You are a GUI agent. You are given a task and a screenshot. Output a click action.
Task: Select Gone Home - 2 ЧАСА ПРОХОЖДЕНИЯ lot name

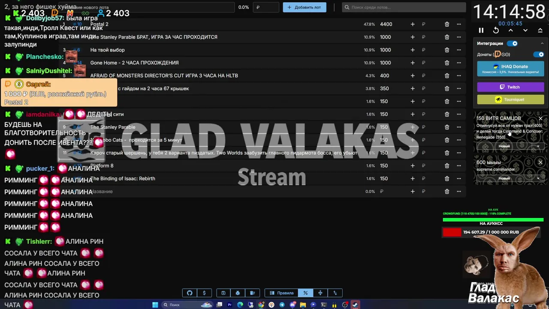(x=134, y=63)
